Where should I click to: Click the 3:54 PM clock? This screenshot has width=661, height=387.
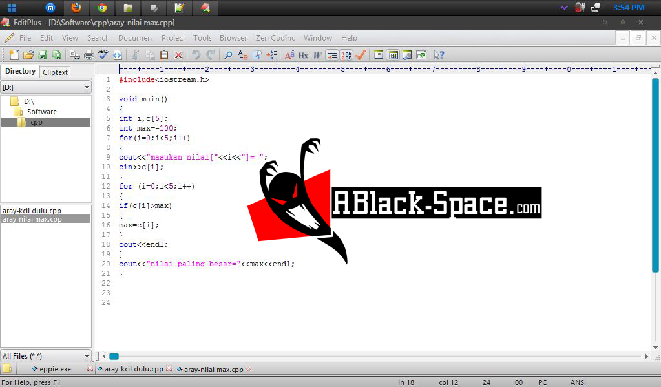tap(629, 8)
